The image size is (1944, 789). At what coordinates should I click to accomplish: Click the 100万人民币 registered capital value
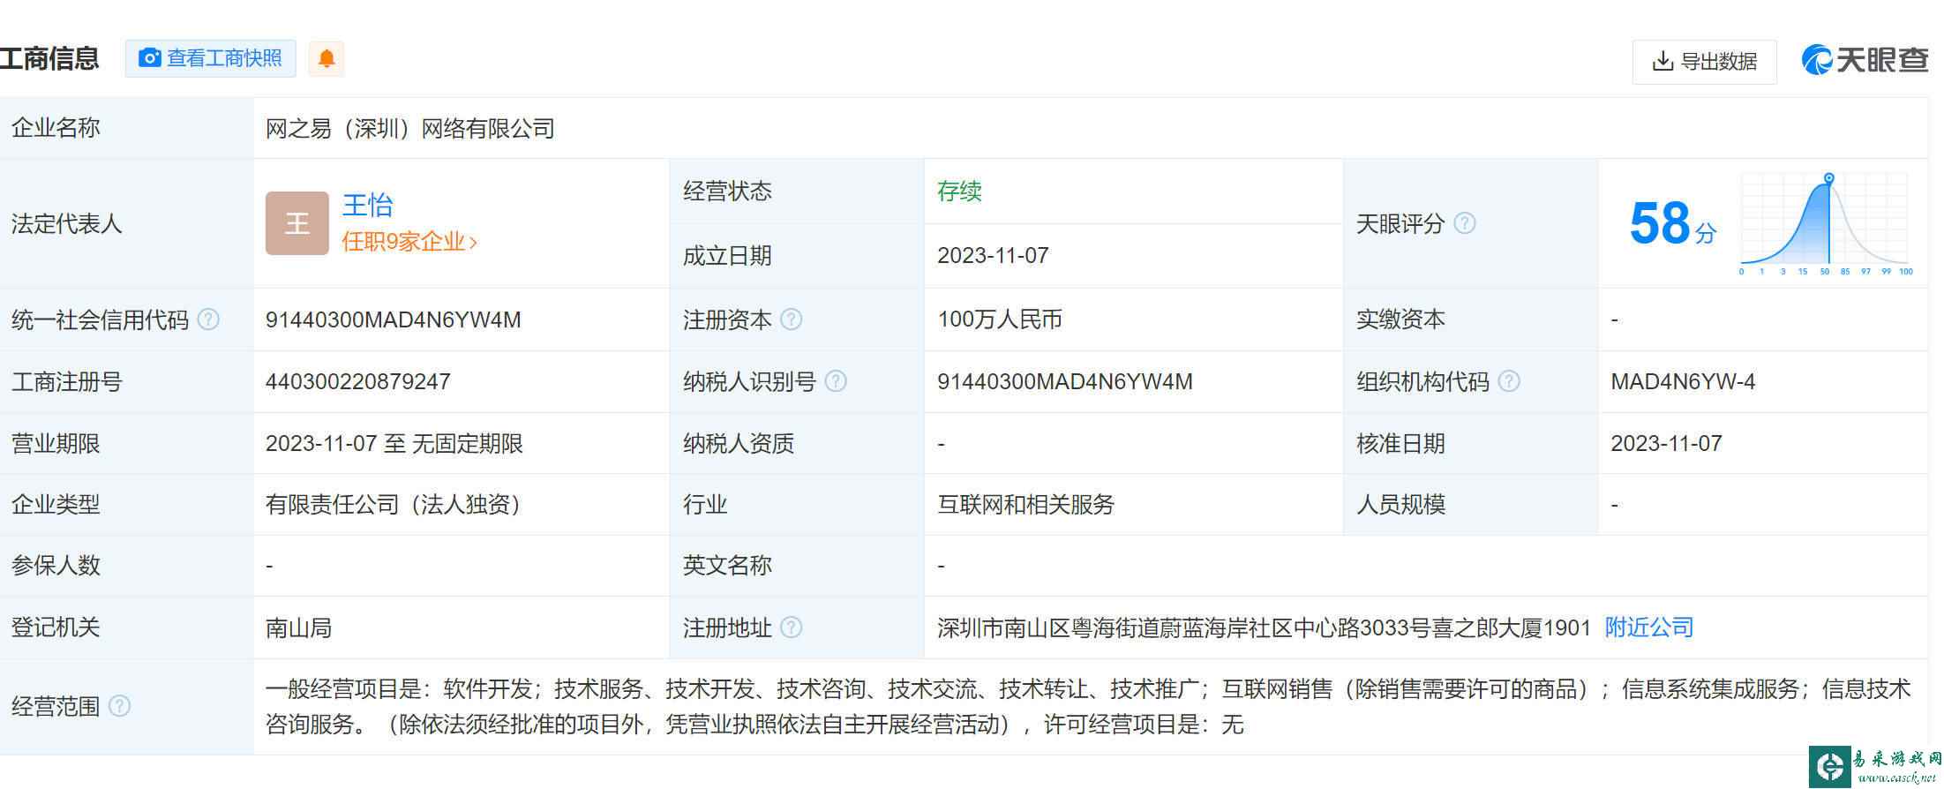1000,319
